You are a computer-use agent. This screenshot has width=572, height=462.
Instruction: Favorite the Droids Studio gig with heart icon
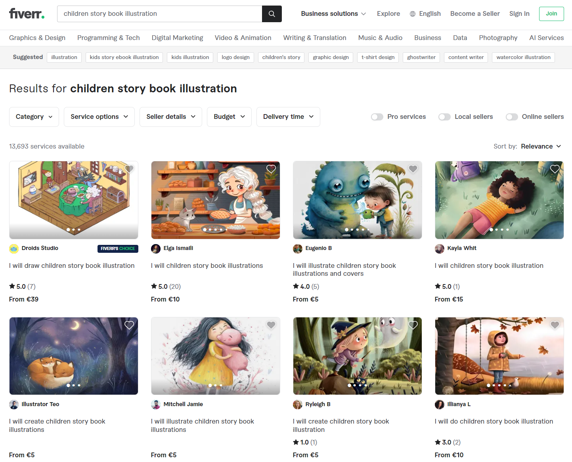coord(129,169)
